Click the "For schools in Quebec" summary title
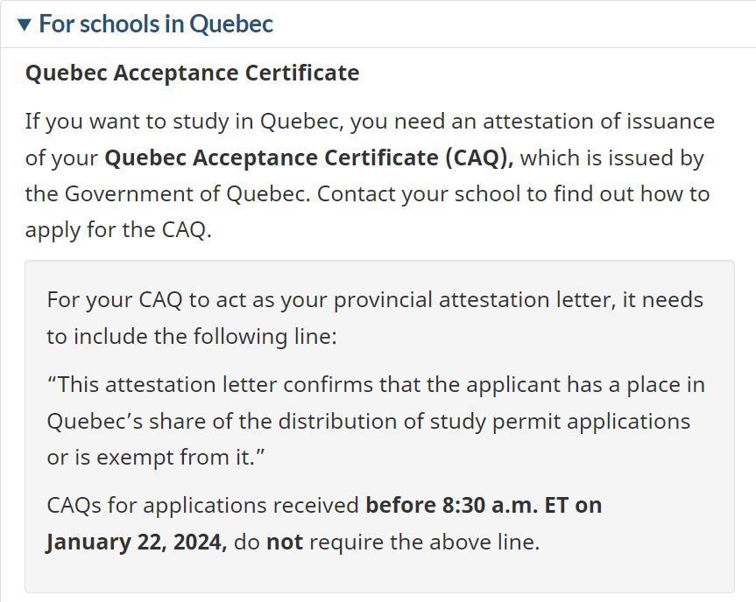The height and width of the screenshot is (602, 756). [x=156, y=24]
